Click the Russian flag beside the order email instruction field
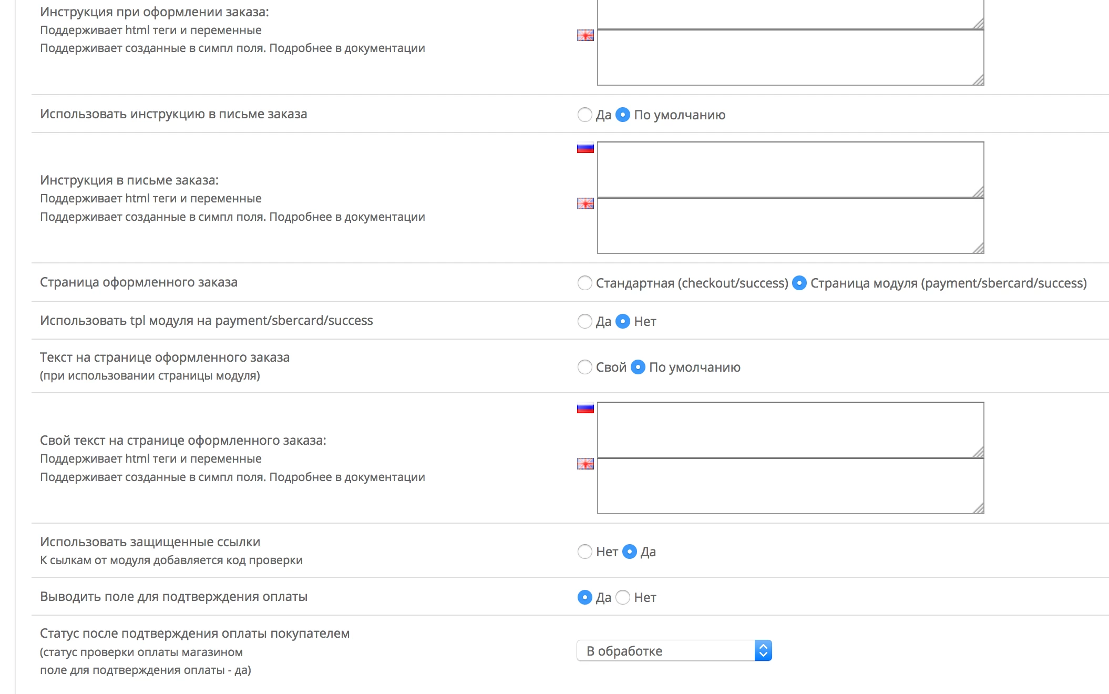1109x694 pixels. click(x=585, y=148)
